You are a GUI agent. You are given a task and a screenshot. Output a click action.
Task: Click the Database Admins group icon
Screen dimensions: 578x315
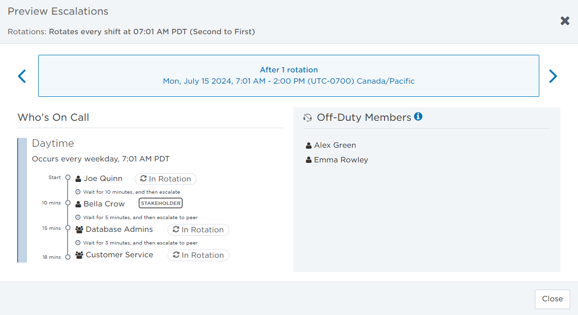click(x=79, y=229)
